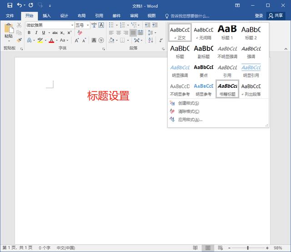Apply red font color
The image size is (291, 252).
(x=51, y=40)
